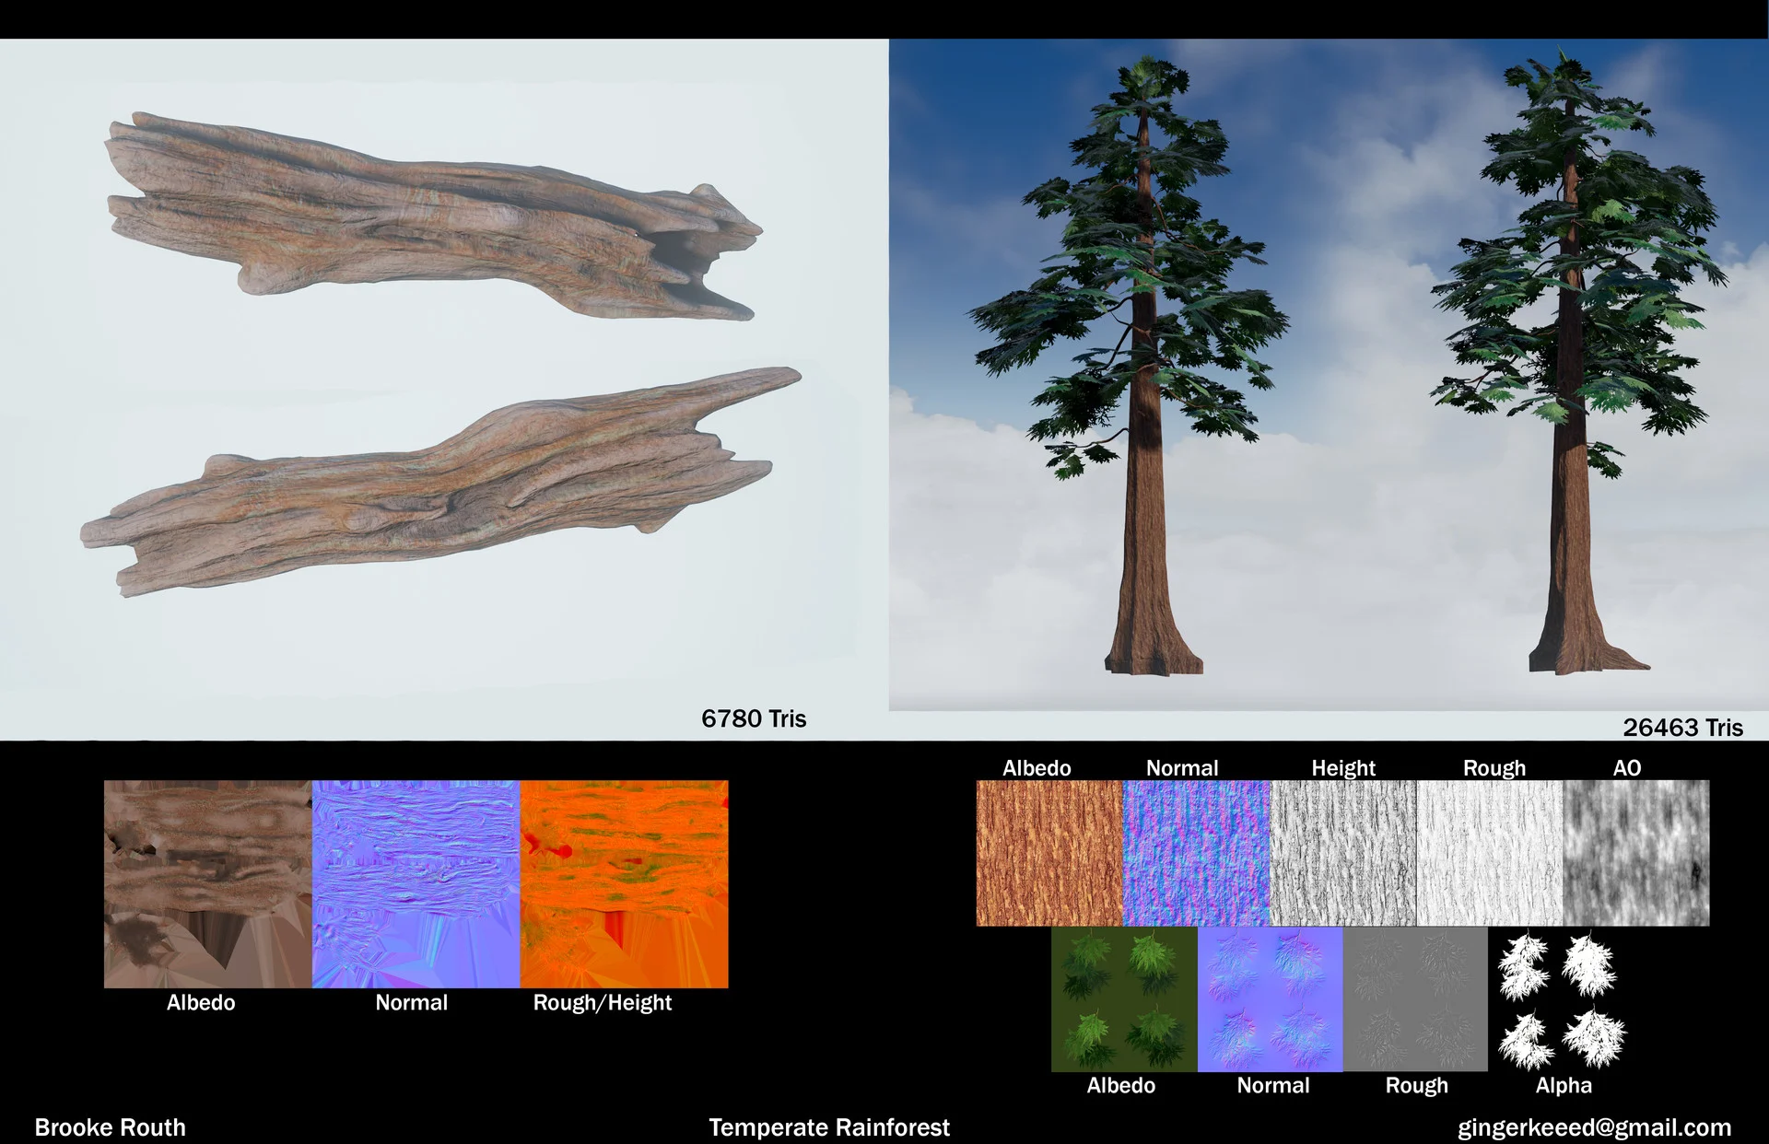Click the Temperate Rainforest title text
Image resolution: width=1769 pixels, height=1144 pixels.
828,1127
